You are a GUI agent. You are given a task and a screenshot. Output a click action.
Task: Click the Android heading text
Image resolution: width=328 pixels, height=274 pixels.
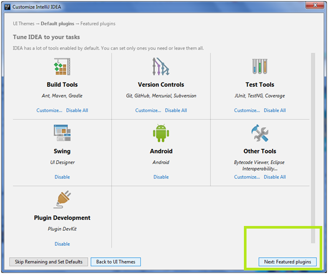point(161,151)
